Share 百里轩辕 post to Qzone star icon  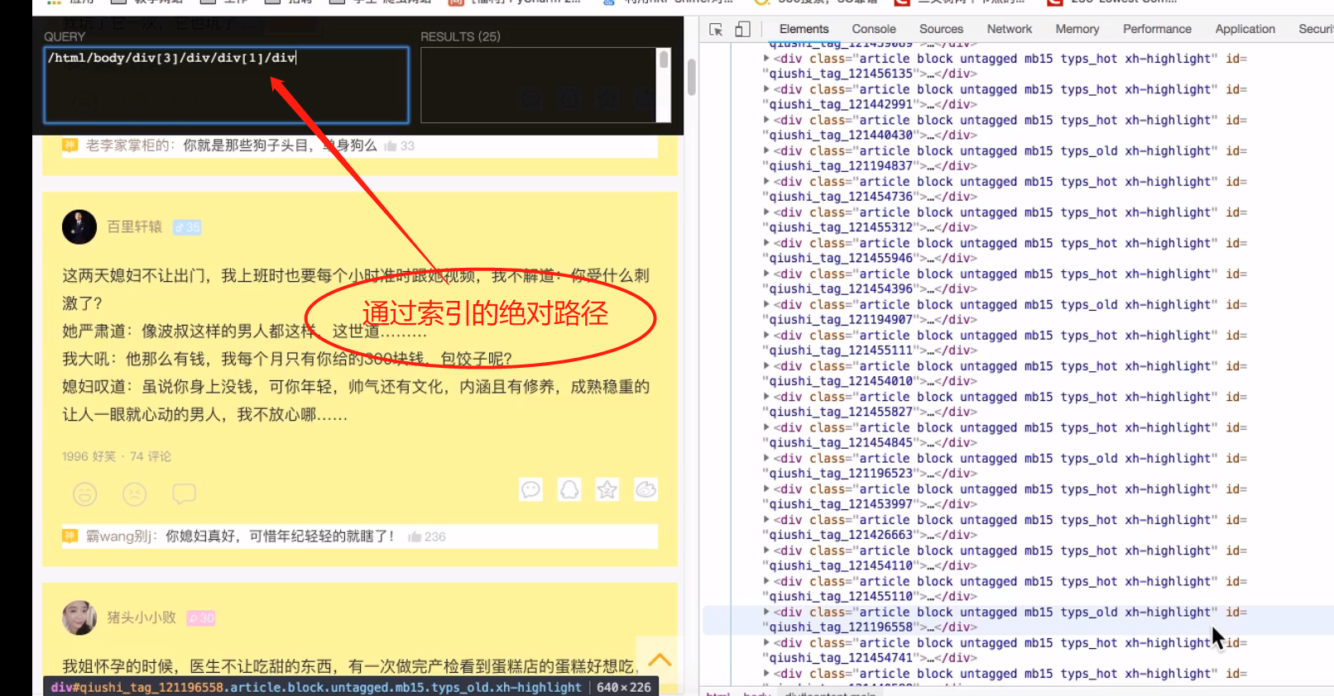[607, 489]
